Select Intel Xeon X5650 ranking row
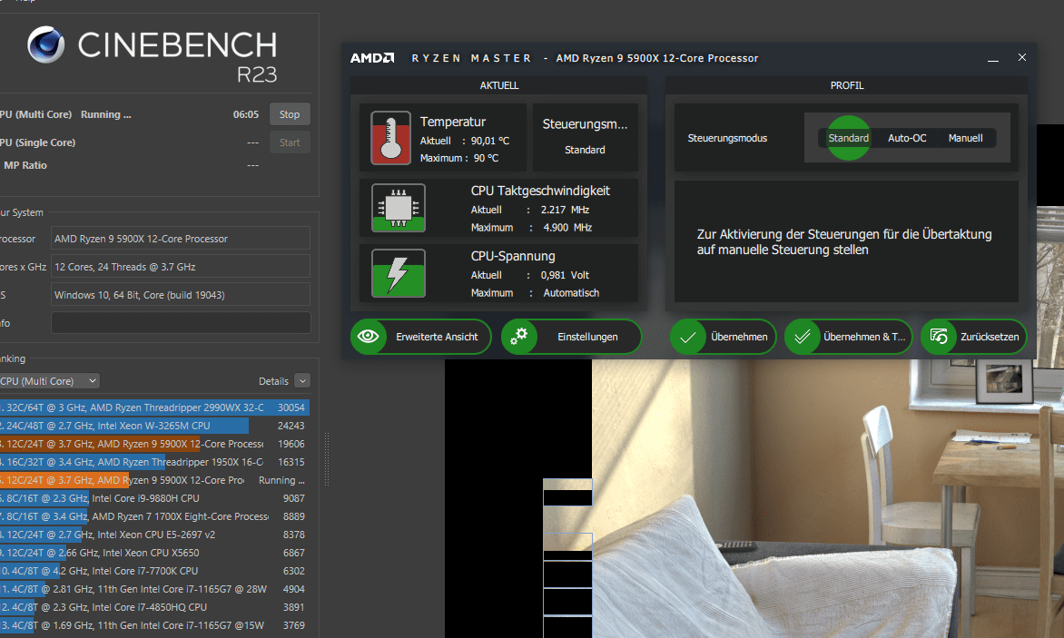This screenshot has height=638, width=1064. (x=154, y=553)
